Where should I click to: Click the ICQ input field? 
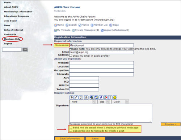click(84, 82)
